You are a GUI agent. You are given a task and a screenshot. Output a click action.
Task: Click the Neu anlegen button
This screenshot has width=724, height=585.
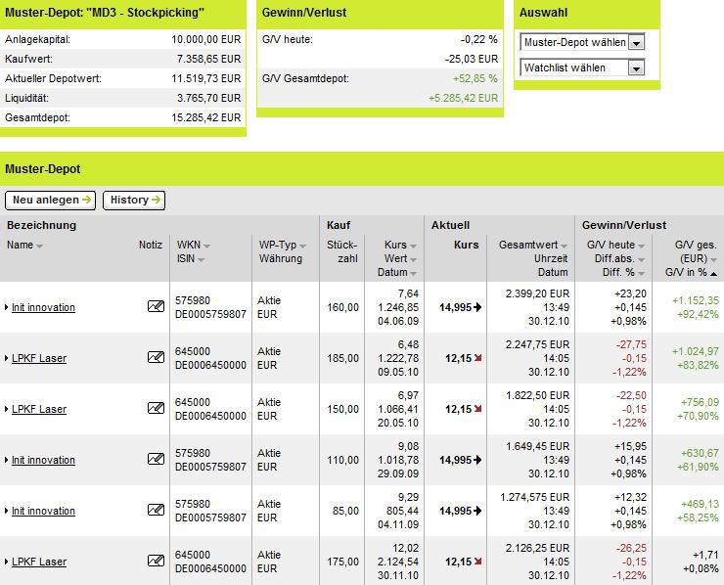[x=50, y=200]
